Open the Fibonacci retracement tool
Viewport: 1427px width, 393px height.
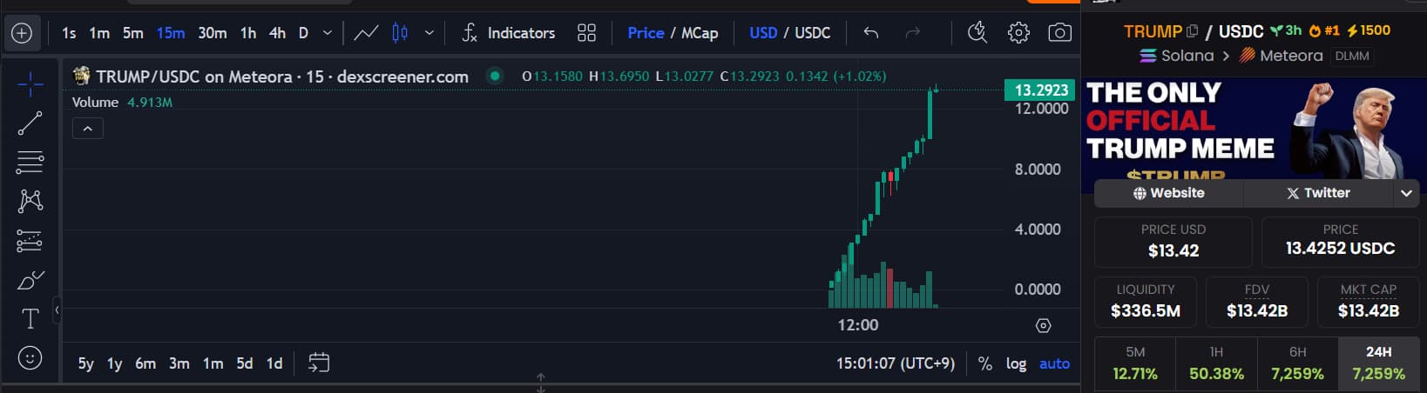30,162
